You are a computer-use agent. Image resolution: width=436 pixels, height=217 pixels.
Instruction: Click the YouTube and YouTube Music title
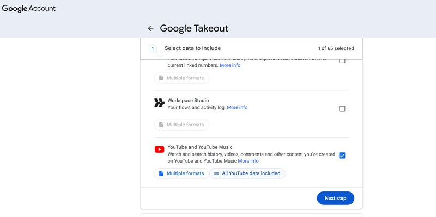tap(200, 147)
